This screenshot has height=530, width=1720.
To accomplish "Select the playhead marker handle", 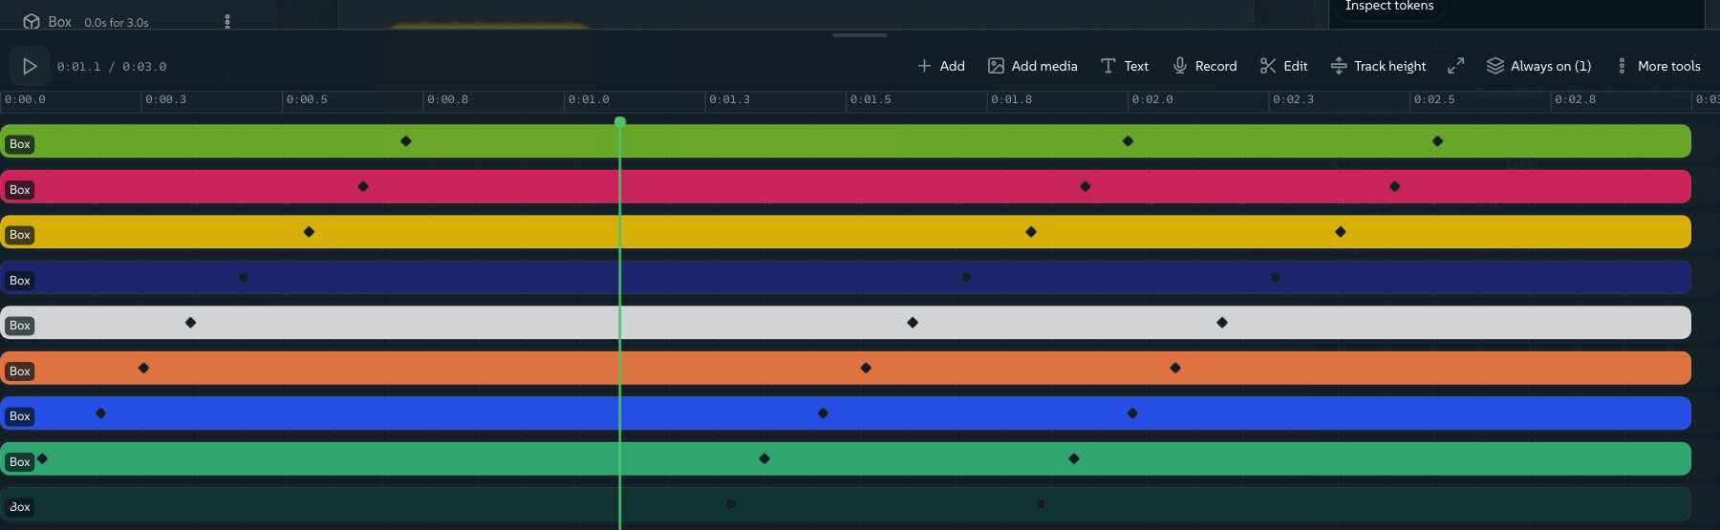I will (x=620, y=121).
